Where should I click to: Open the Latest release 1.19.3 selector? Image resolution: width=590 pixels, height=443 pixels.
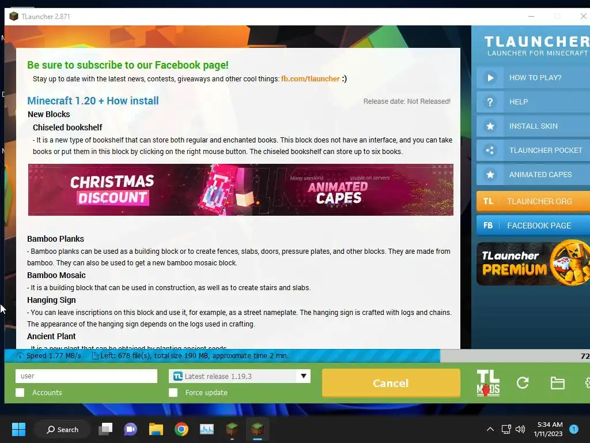coord(240,376)
